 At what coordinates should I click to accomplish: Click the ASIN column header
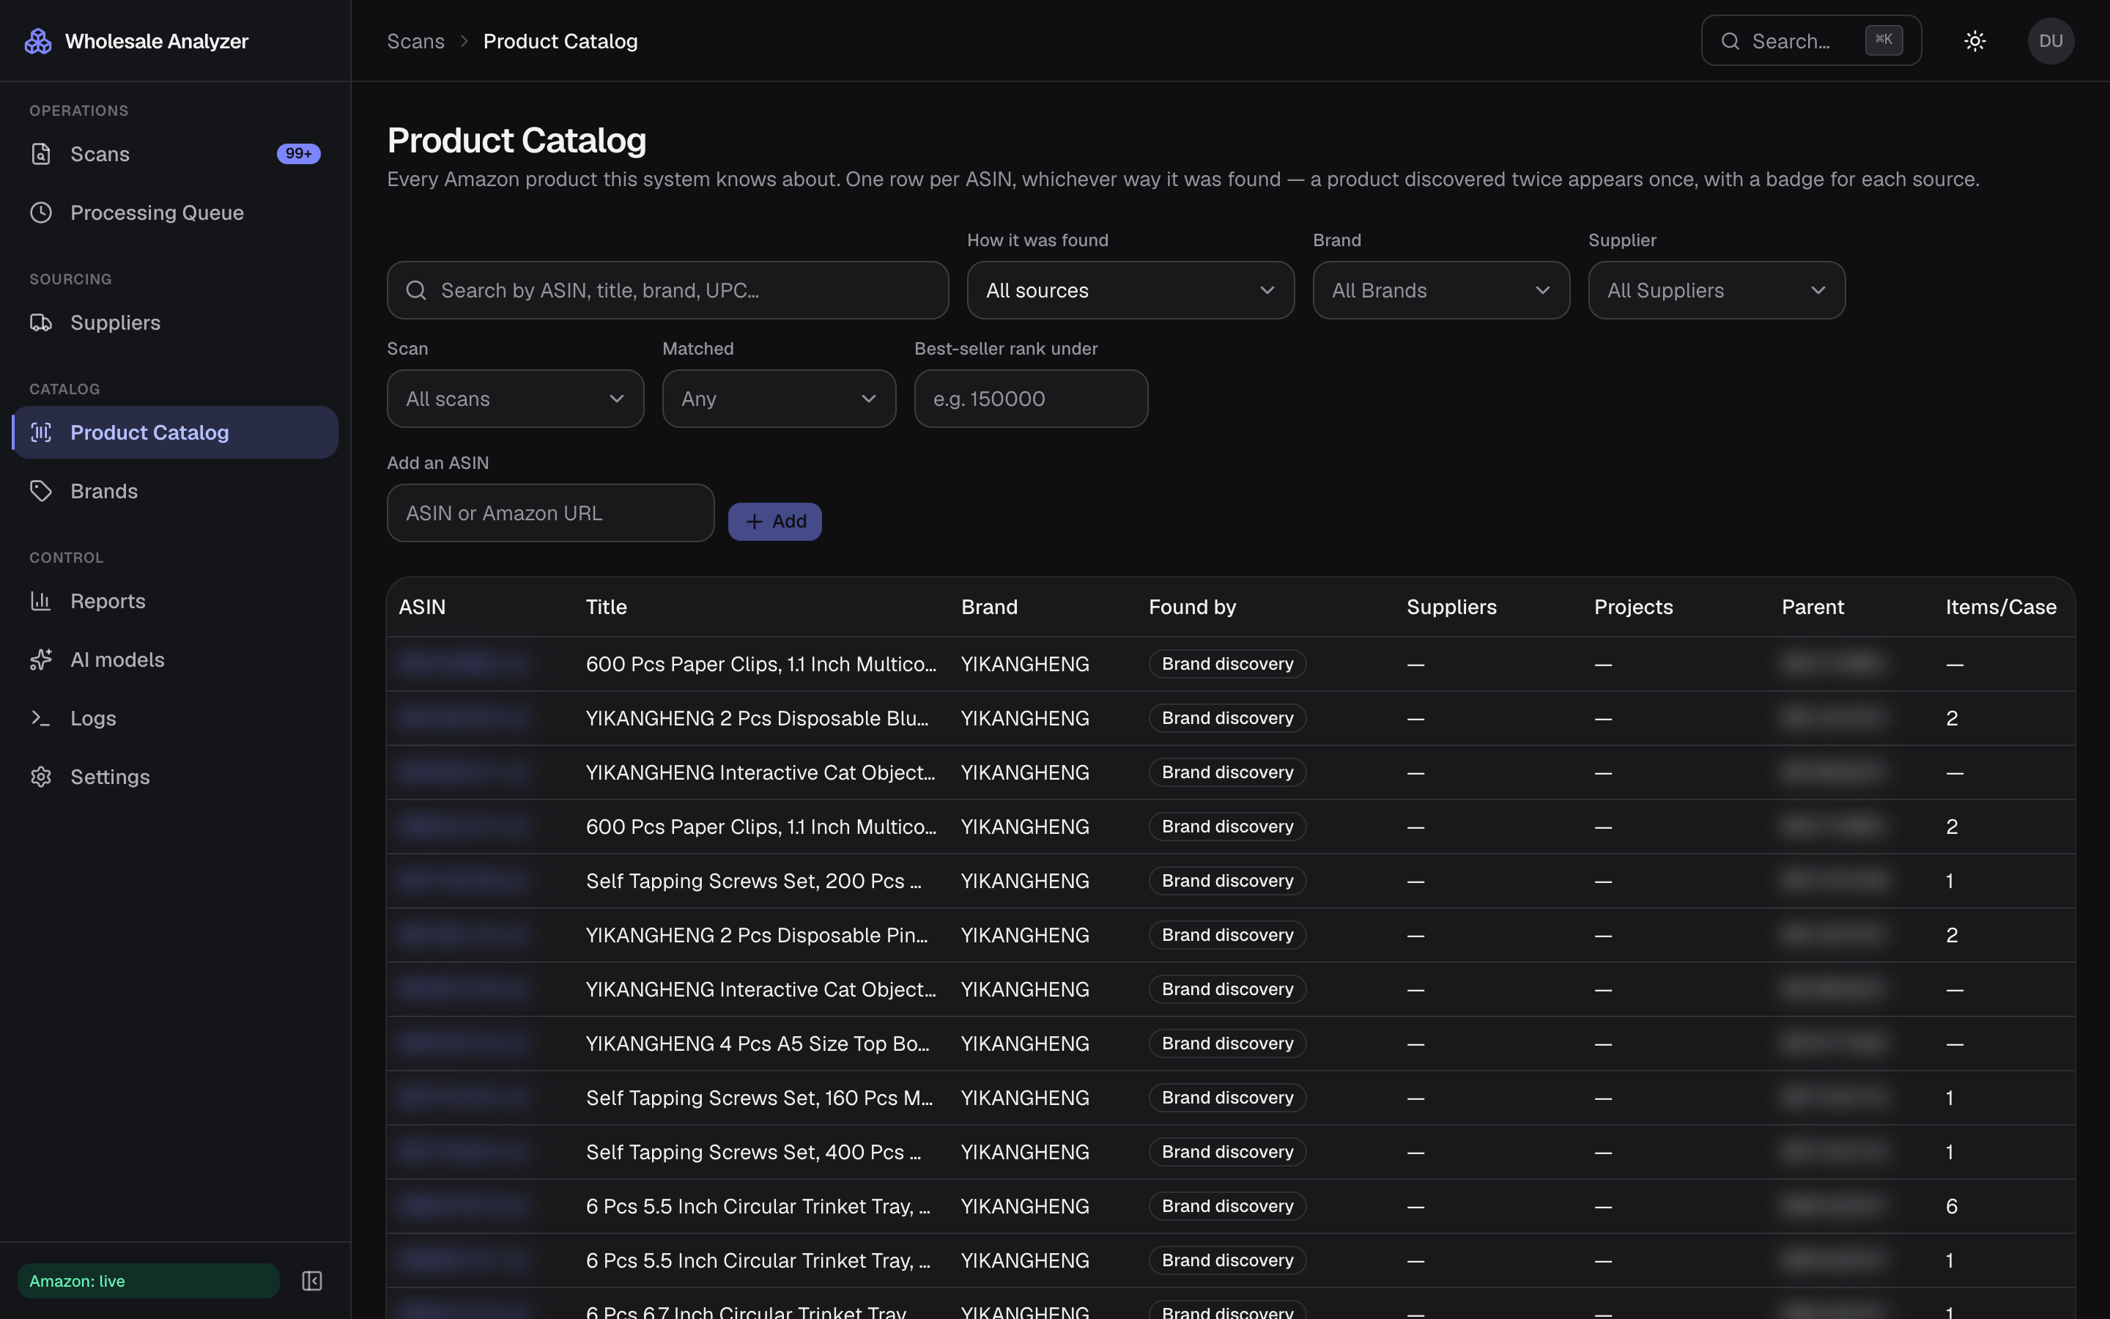pos(422,607)
